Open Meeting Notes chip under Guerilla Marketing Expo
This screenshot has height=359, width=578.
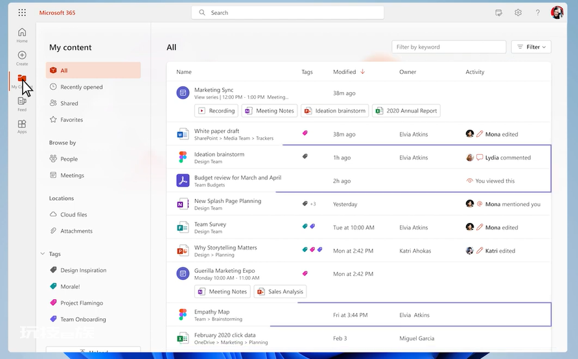[x=222, y=292]
